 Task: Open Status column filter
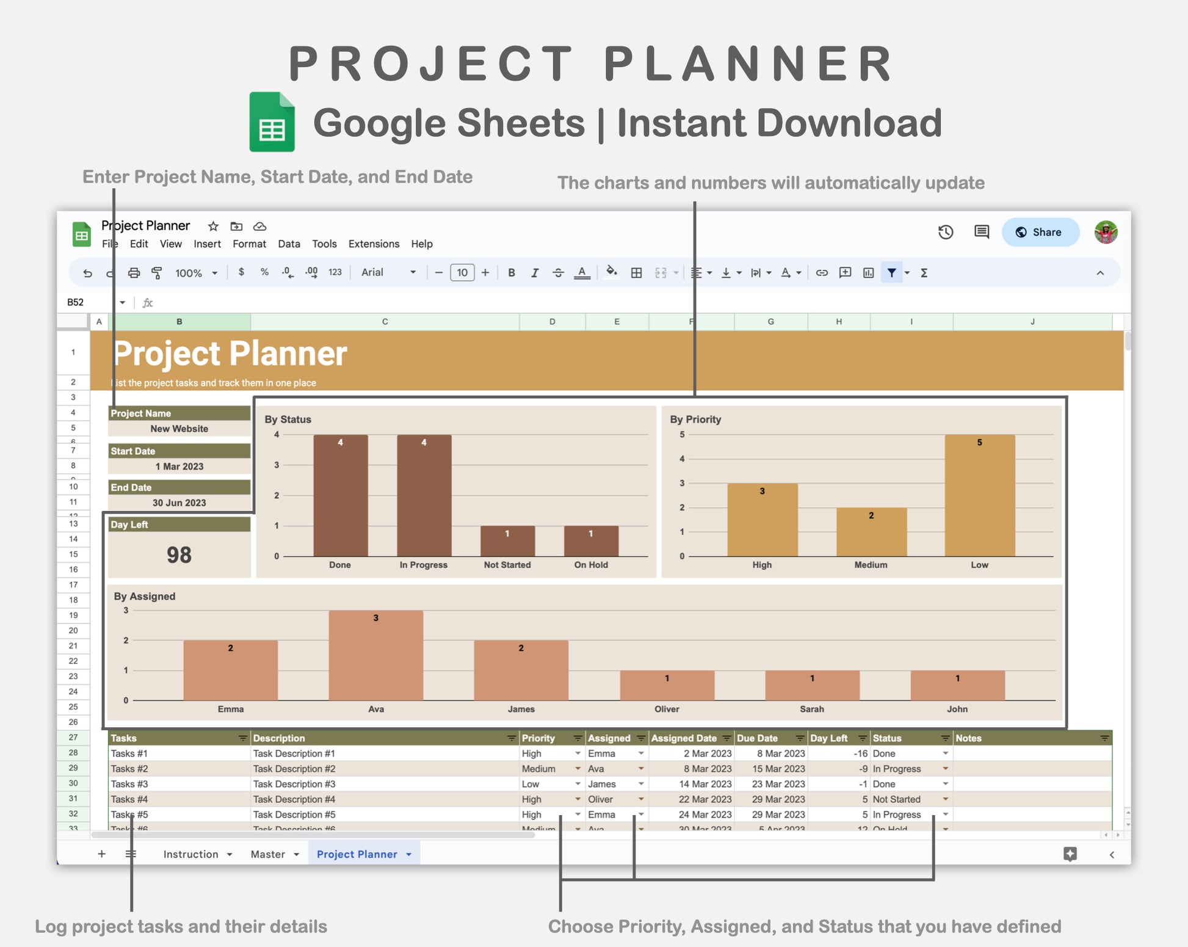945,738
